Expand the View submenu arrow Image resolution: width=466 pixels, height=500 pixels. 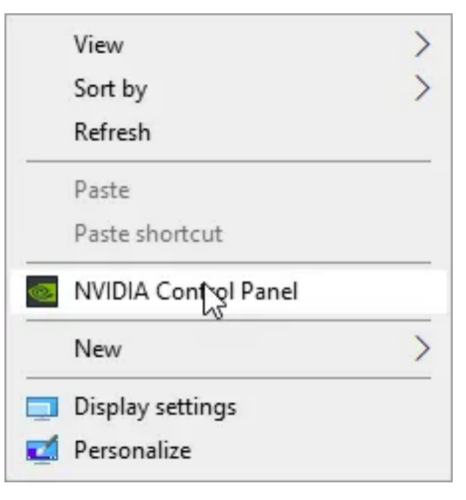point(423,44)
